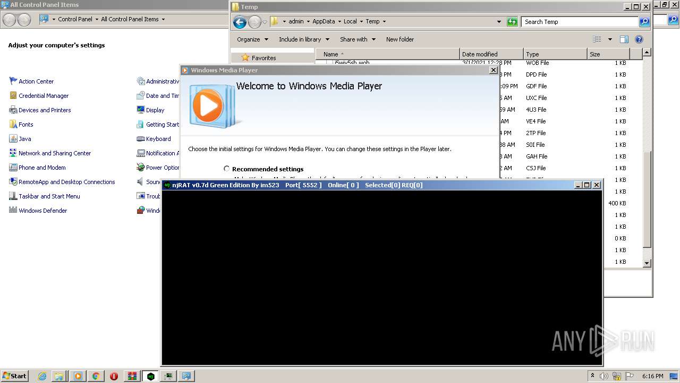Expand Control Panel breadcrumb dropdown arrow
The image size is (680, 383).
97,19
